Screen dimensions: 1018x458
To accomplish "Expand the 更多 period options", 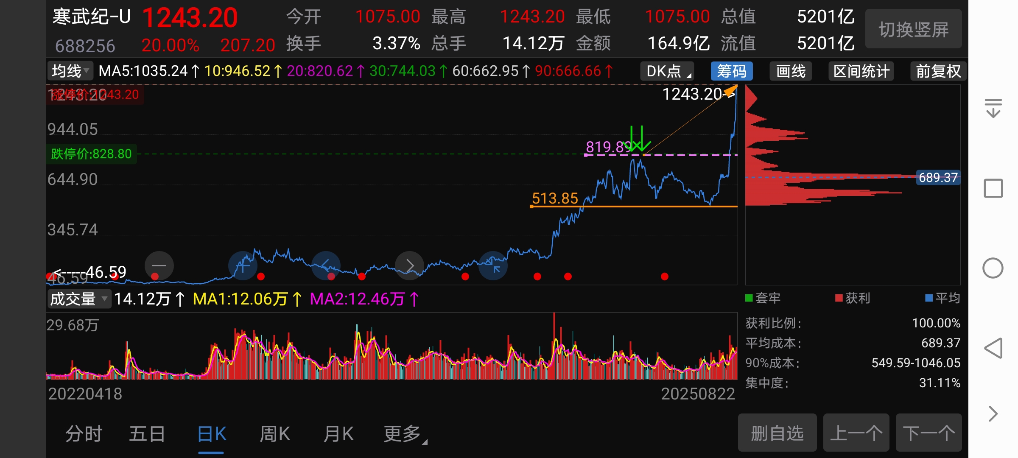I will pos(406,434).
